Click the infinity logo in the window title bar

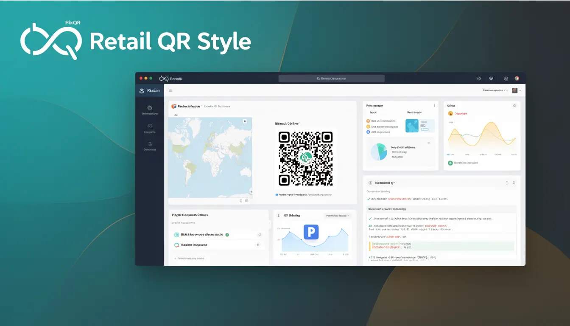coord(164,79)
